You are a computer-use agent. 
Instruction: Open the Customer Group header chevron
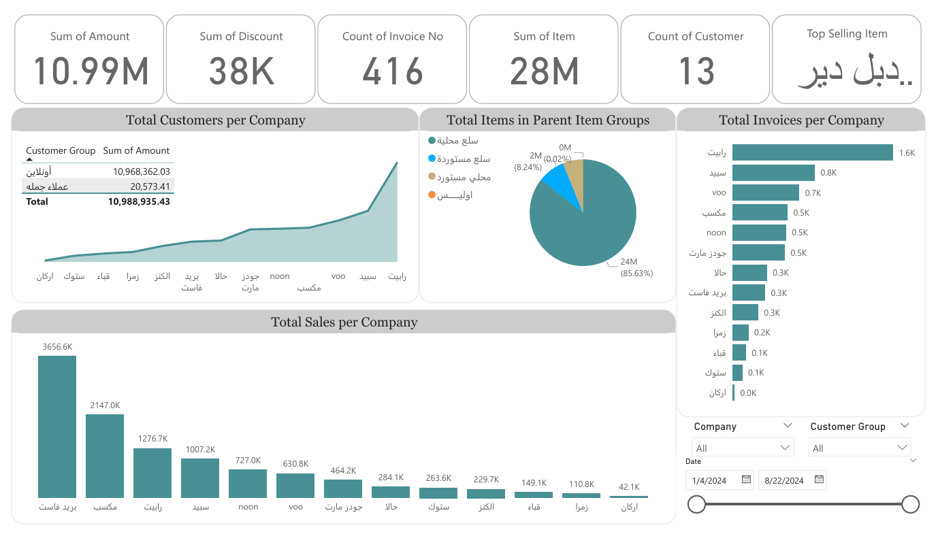click(x=905, y=424)
